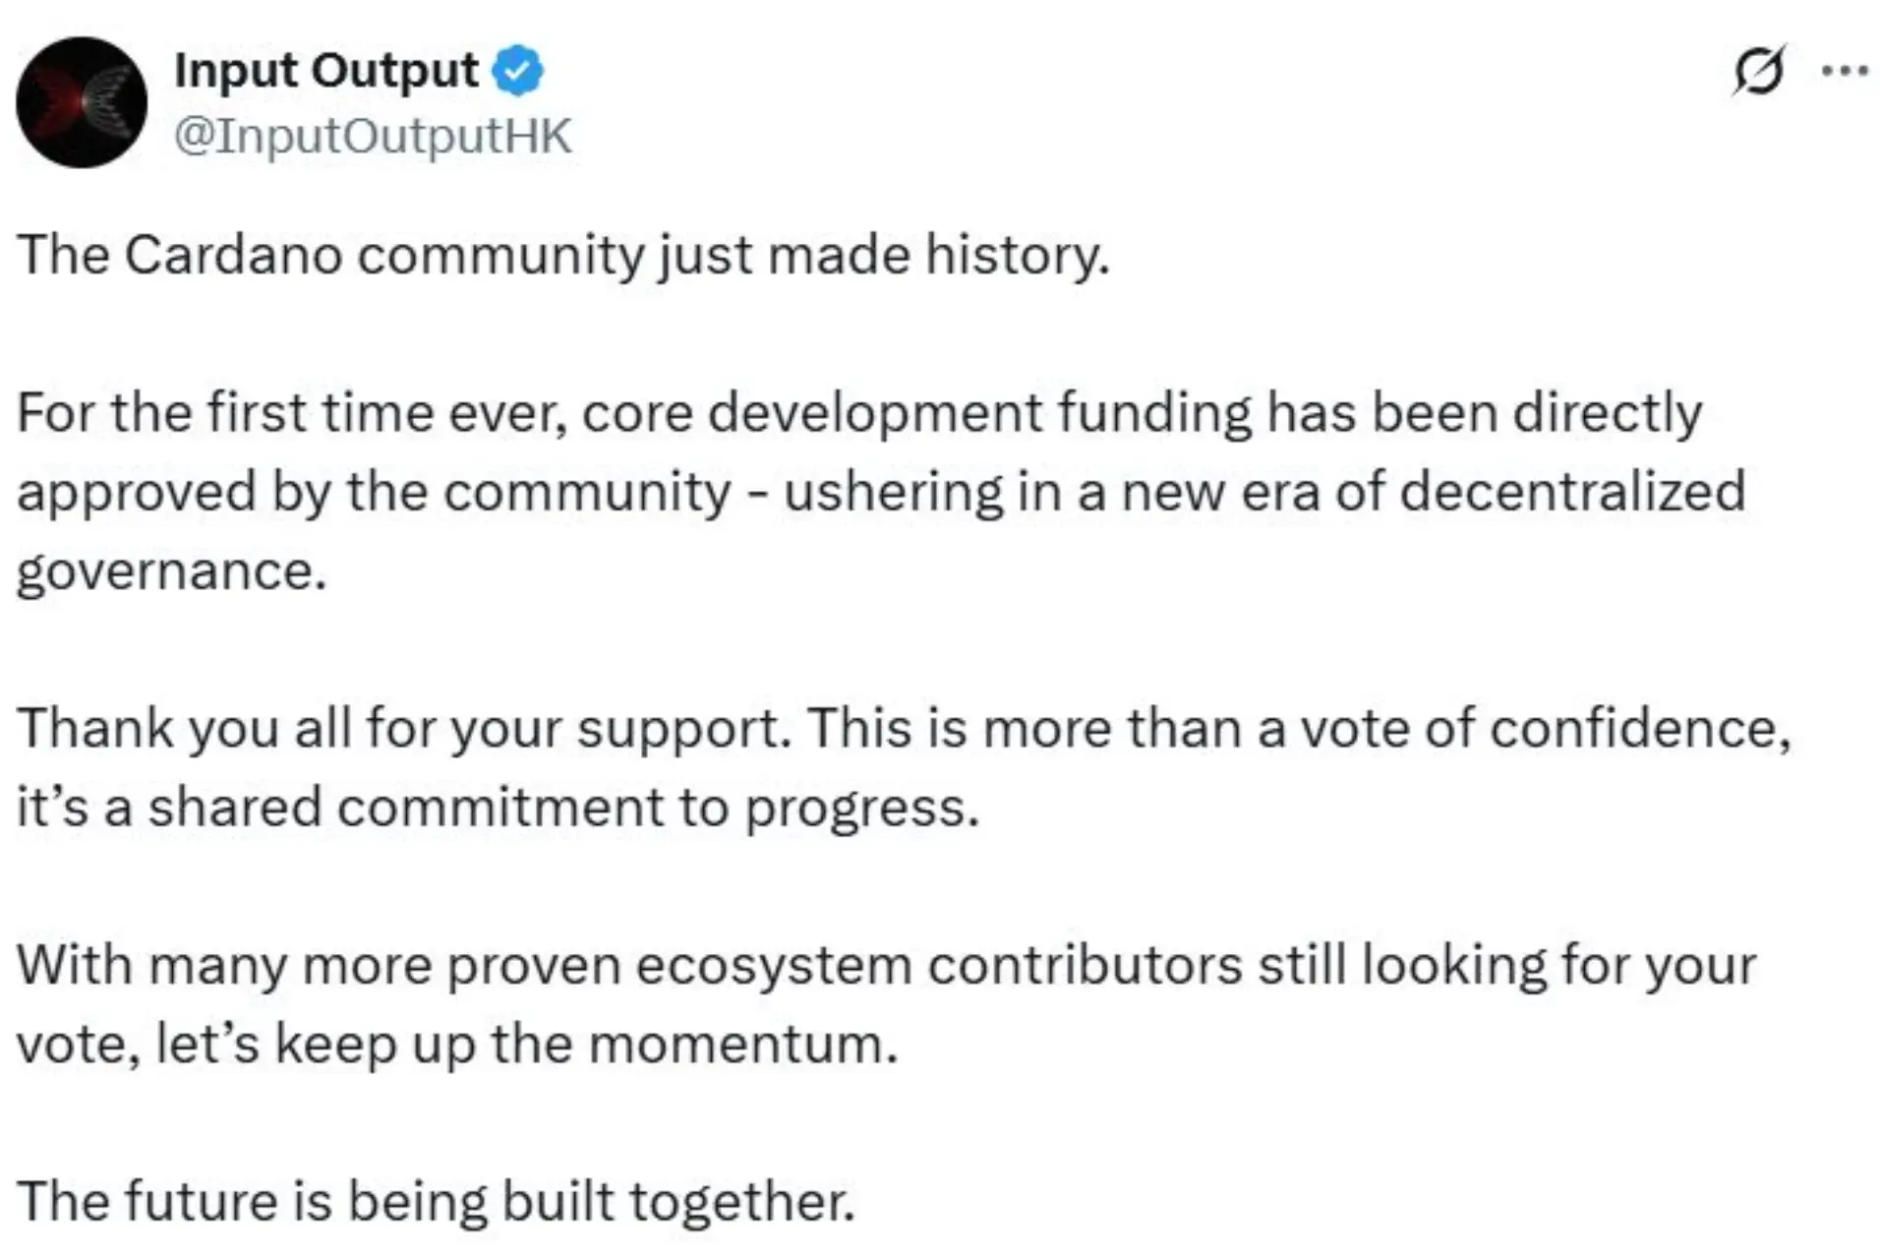Click the line "The Cardano community just made history."

(562, 255)
